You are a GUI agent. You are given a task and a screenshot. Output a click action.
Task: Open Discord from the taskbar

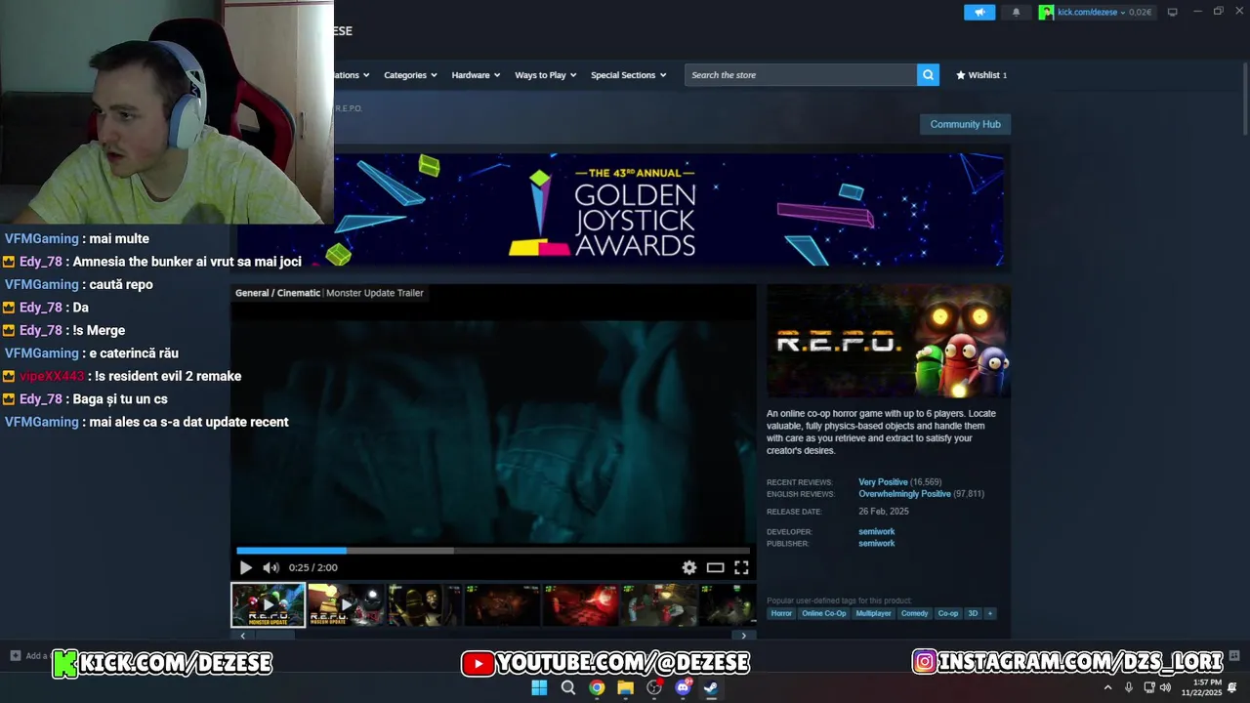[x=684, y=687]
